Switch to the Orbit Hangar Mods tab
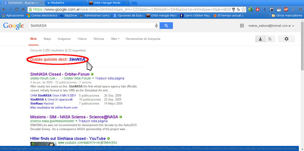 [x=107, y=3]
